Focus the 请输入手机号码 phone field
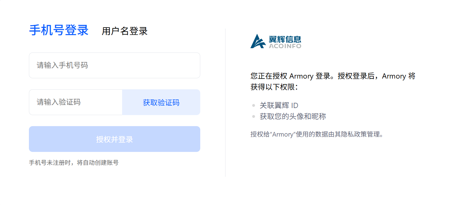The width and height of the screenshot is (450, 205). click(114, 65)
